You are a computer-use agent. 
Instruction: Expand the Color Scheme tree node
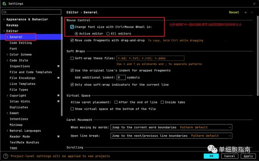click(7, 55)
